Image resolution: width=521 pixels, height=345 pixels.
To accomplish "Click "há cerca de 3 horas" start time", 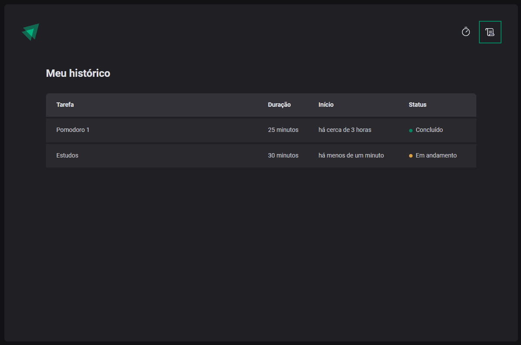I will [x=345, y=130].
